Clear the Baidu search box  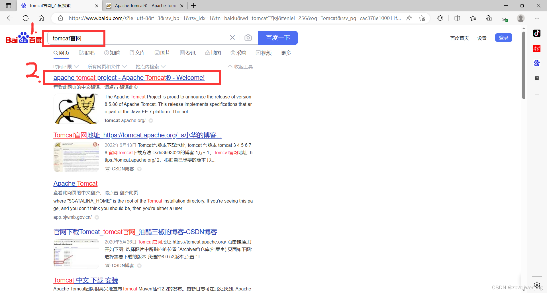pyautogui.click(x=232, y=38)
